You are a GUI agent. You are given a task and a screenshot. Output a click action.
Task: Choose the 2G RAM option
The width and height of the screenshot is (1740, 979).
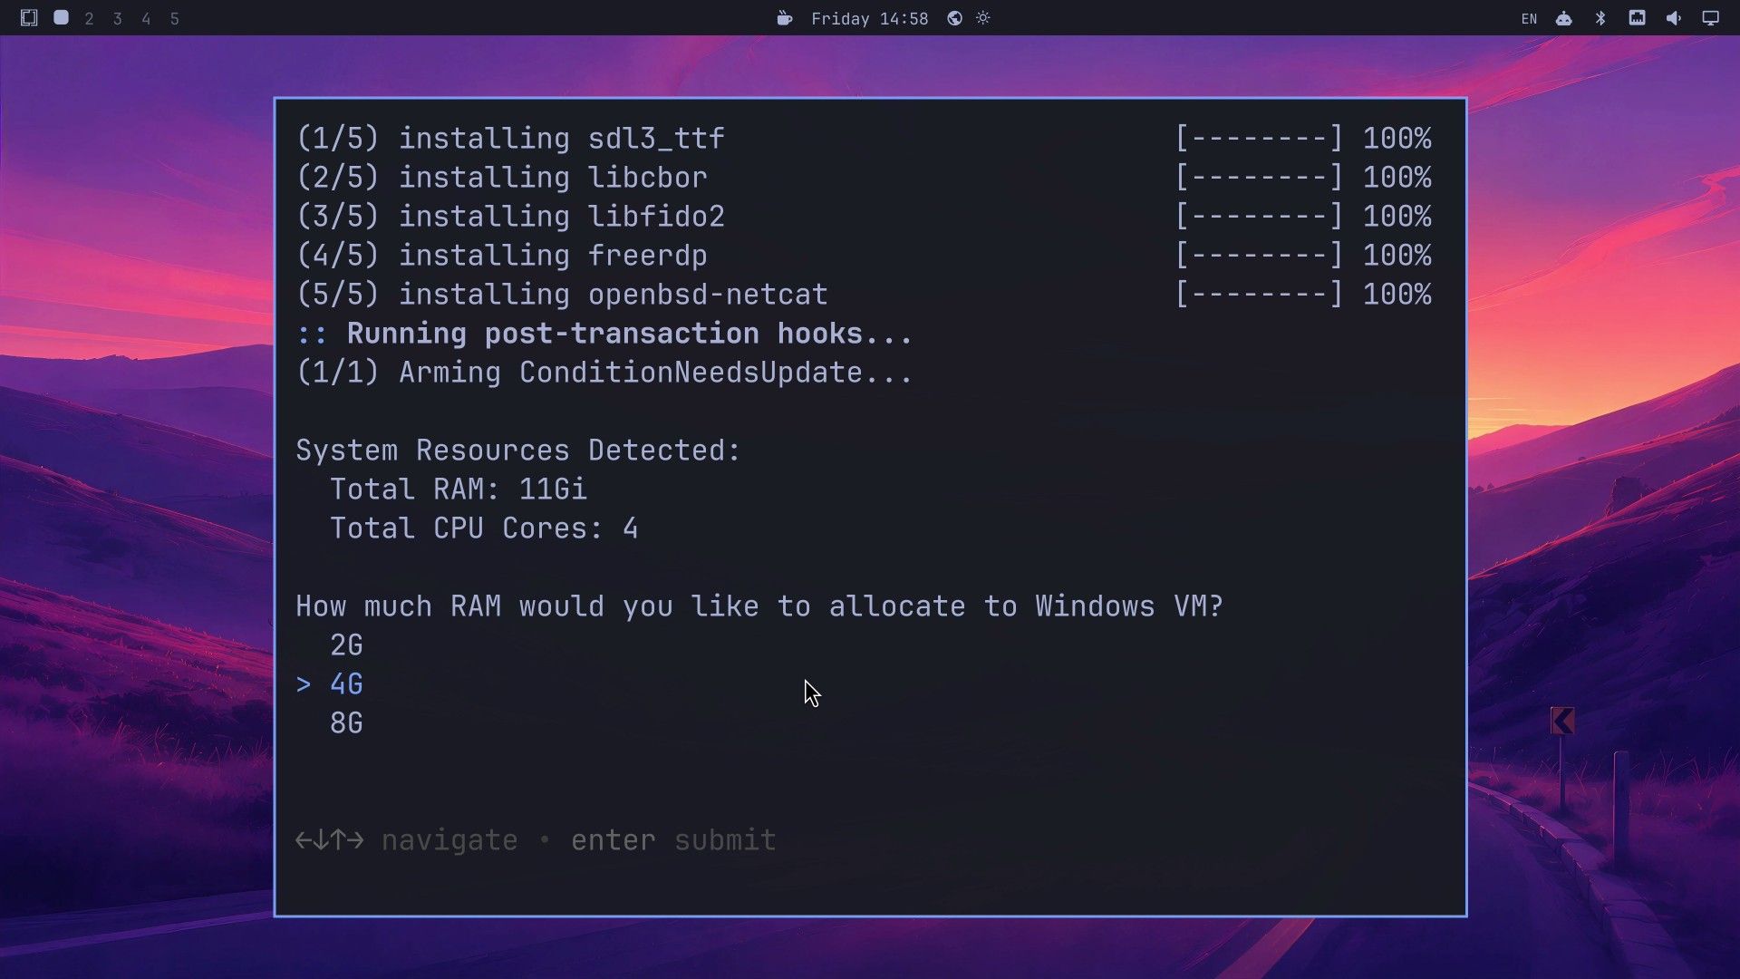(x=346, y=645)
